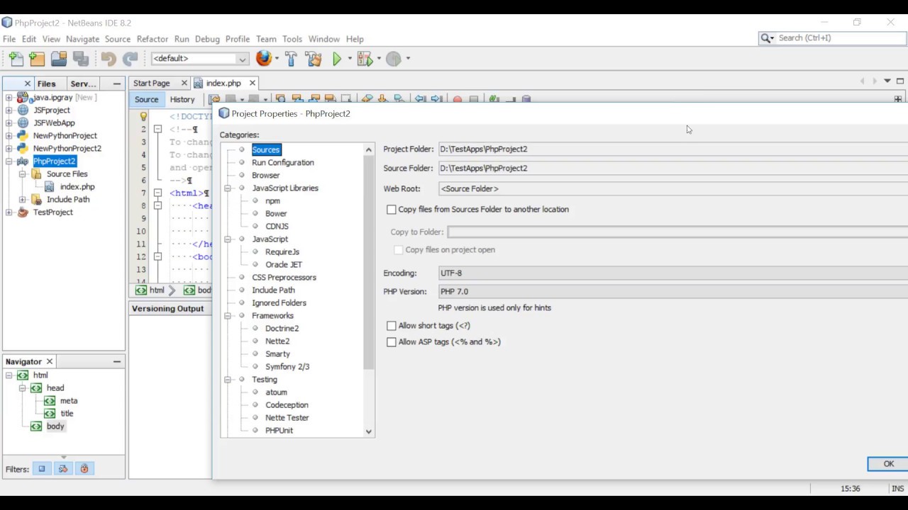
Task: Minimize the Projects panel
Action: click(117, 84)
